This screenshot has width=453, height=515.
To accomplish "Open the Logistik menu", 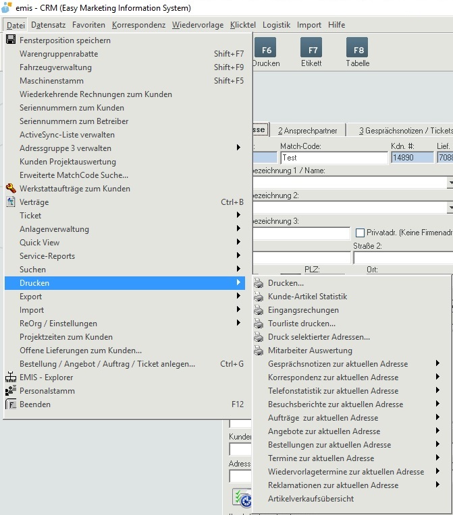I will click(x=276, y=25).
